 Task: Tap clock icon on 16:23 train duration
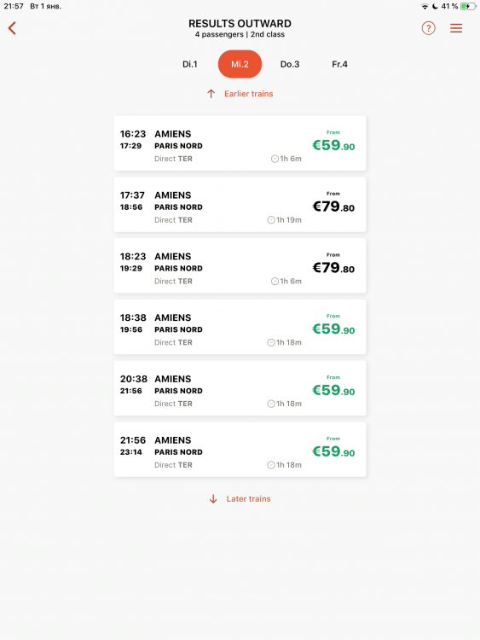275,159
